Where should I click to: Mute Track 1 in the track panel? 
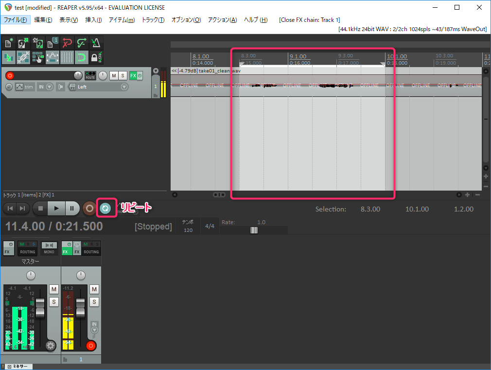click(x=113, y=76)
